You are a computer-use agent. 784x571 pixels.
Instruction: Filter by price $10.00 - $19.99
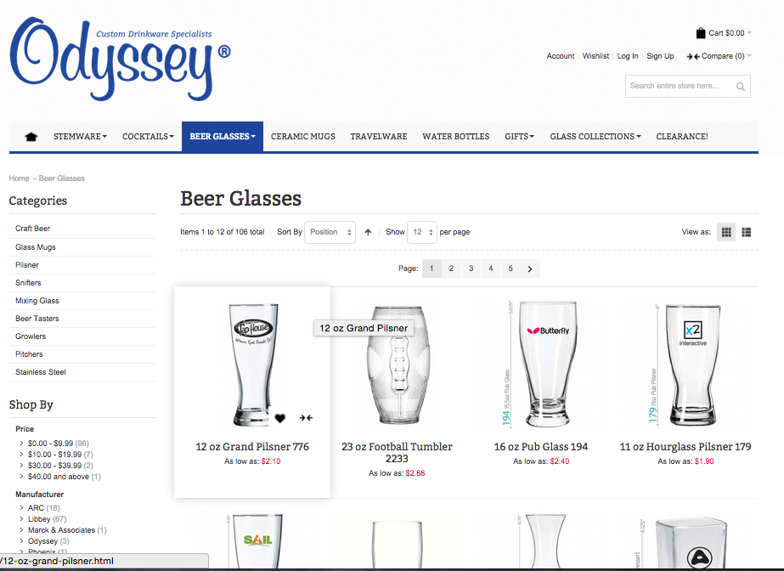click(x=60, y=455)
